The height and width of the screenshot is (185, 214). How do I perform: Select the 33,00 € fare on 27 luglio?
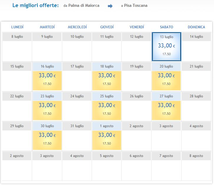tap(166, 110)
